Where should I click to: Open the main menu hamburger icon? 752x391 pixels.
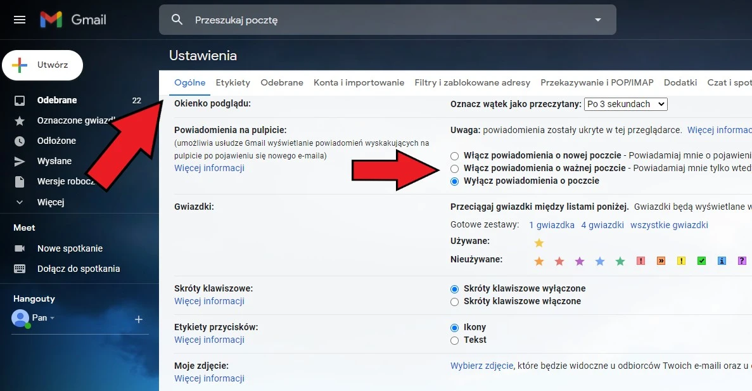tap(20, 20)
